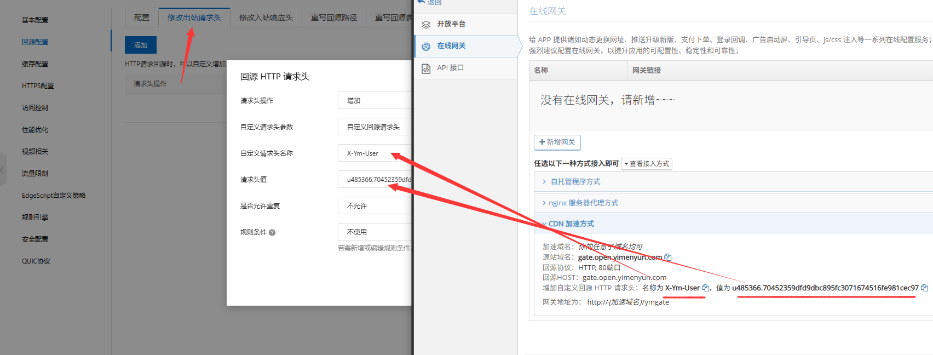This screenshot has width=933, height=355.
Task: Copy the gate.open.yimenyun.com source domain
Action: point(667,257)
